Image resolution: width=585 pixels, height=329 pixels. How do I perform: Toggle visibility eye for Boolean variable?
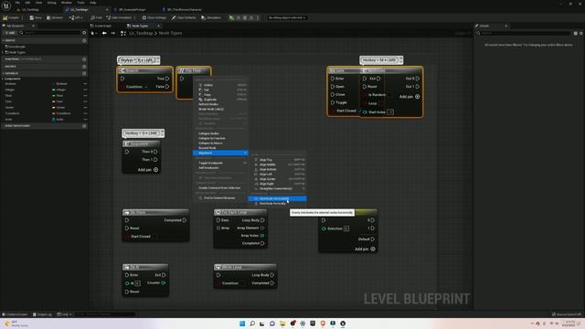click(85, 84)
